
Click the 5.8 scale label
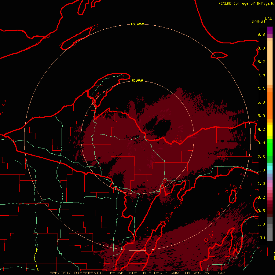pos(261,102)
